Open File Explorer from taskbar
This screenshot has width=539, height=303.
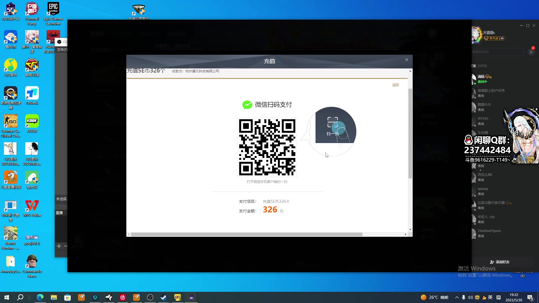[54, 297]
